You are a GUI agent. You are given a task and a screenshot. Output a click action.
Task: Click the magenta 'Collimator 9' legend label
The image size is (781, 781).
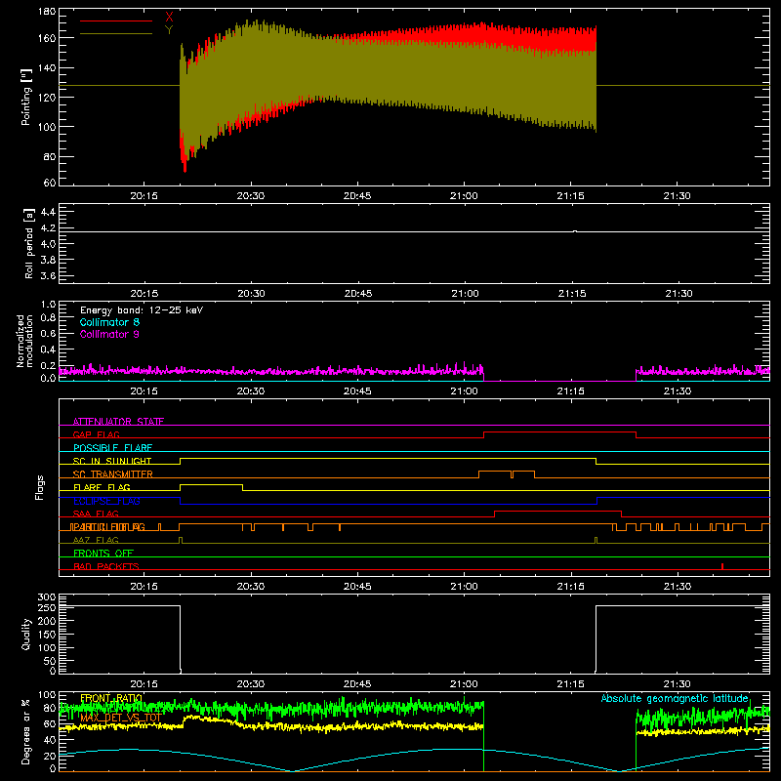tap(109, 334)
